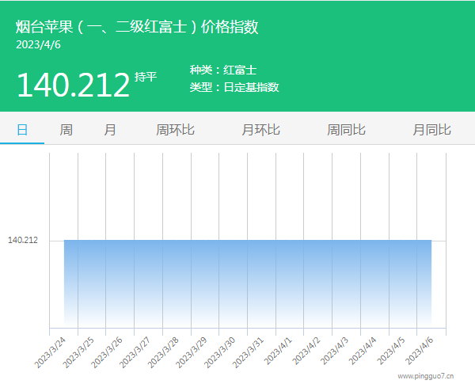475x384 pixels.
Task: Click the 持平 status label
Action: (146, 77)
